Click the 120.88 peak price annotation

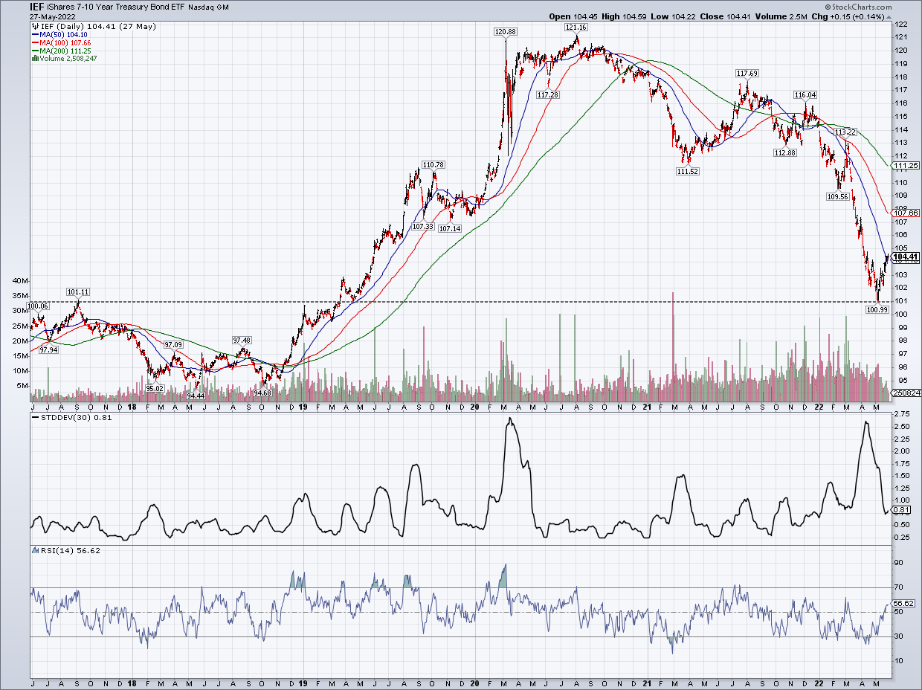(505, 31)
